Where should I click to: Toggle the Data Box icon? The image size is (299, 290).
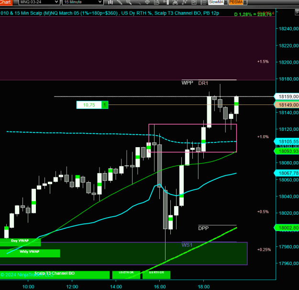click(156, 2)
